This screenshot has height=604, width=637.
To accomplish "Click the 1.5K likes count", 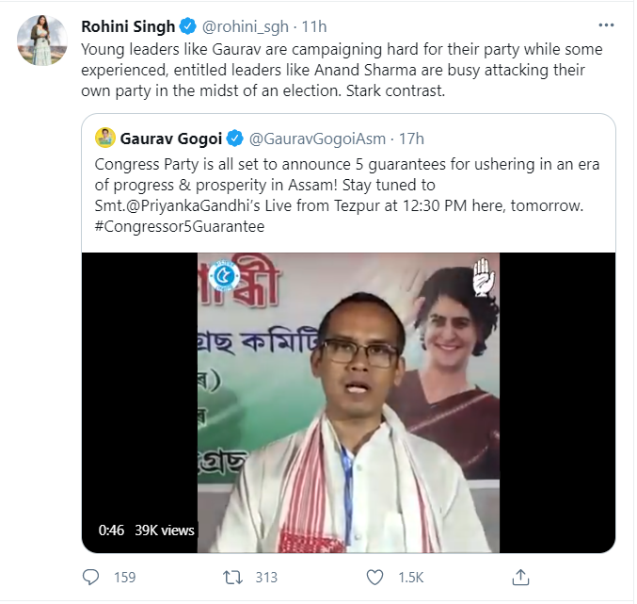I will point(410,577).
